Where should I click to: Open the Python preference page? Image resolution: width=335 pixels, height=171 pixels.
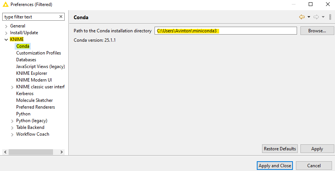point(23,114)
